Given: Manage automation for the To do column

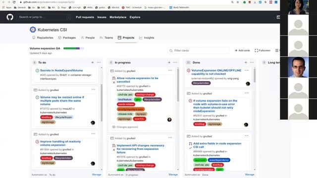Looking at the screenshot, I should click(x=97, y=175).
